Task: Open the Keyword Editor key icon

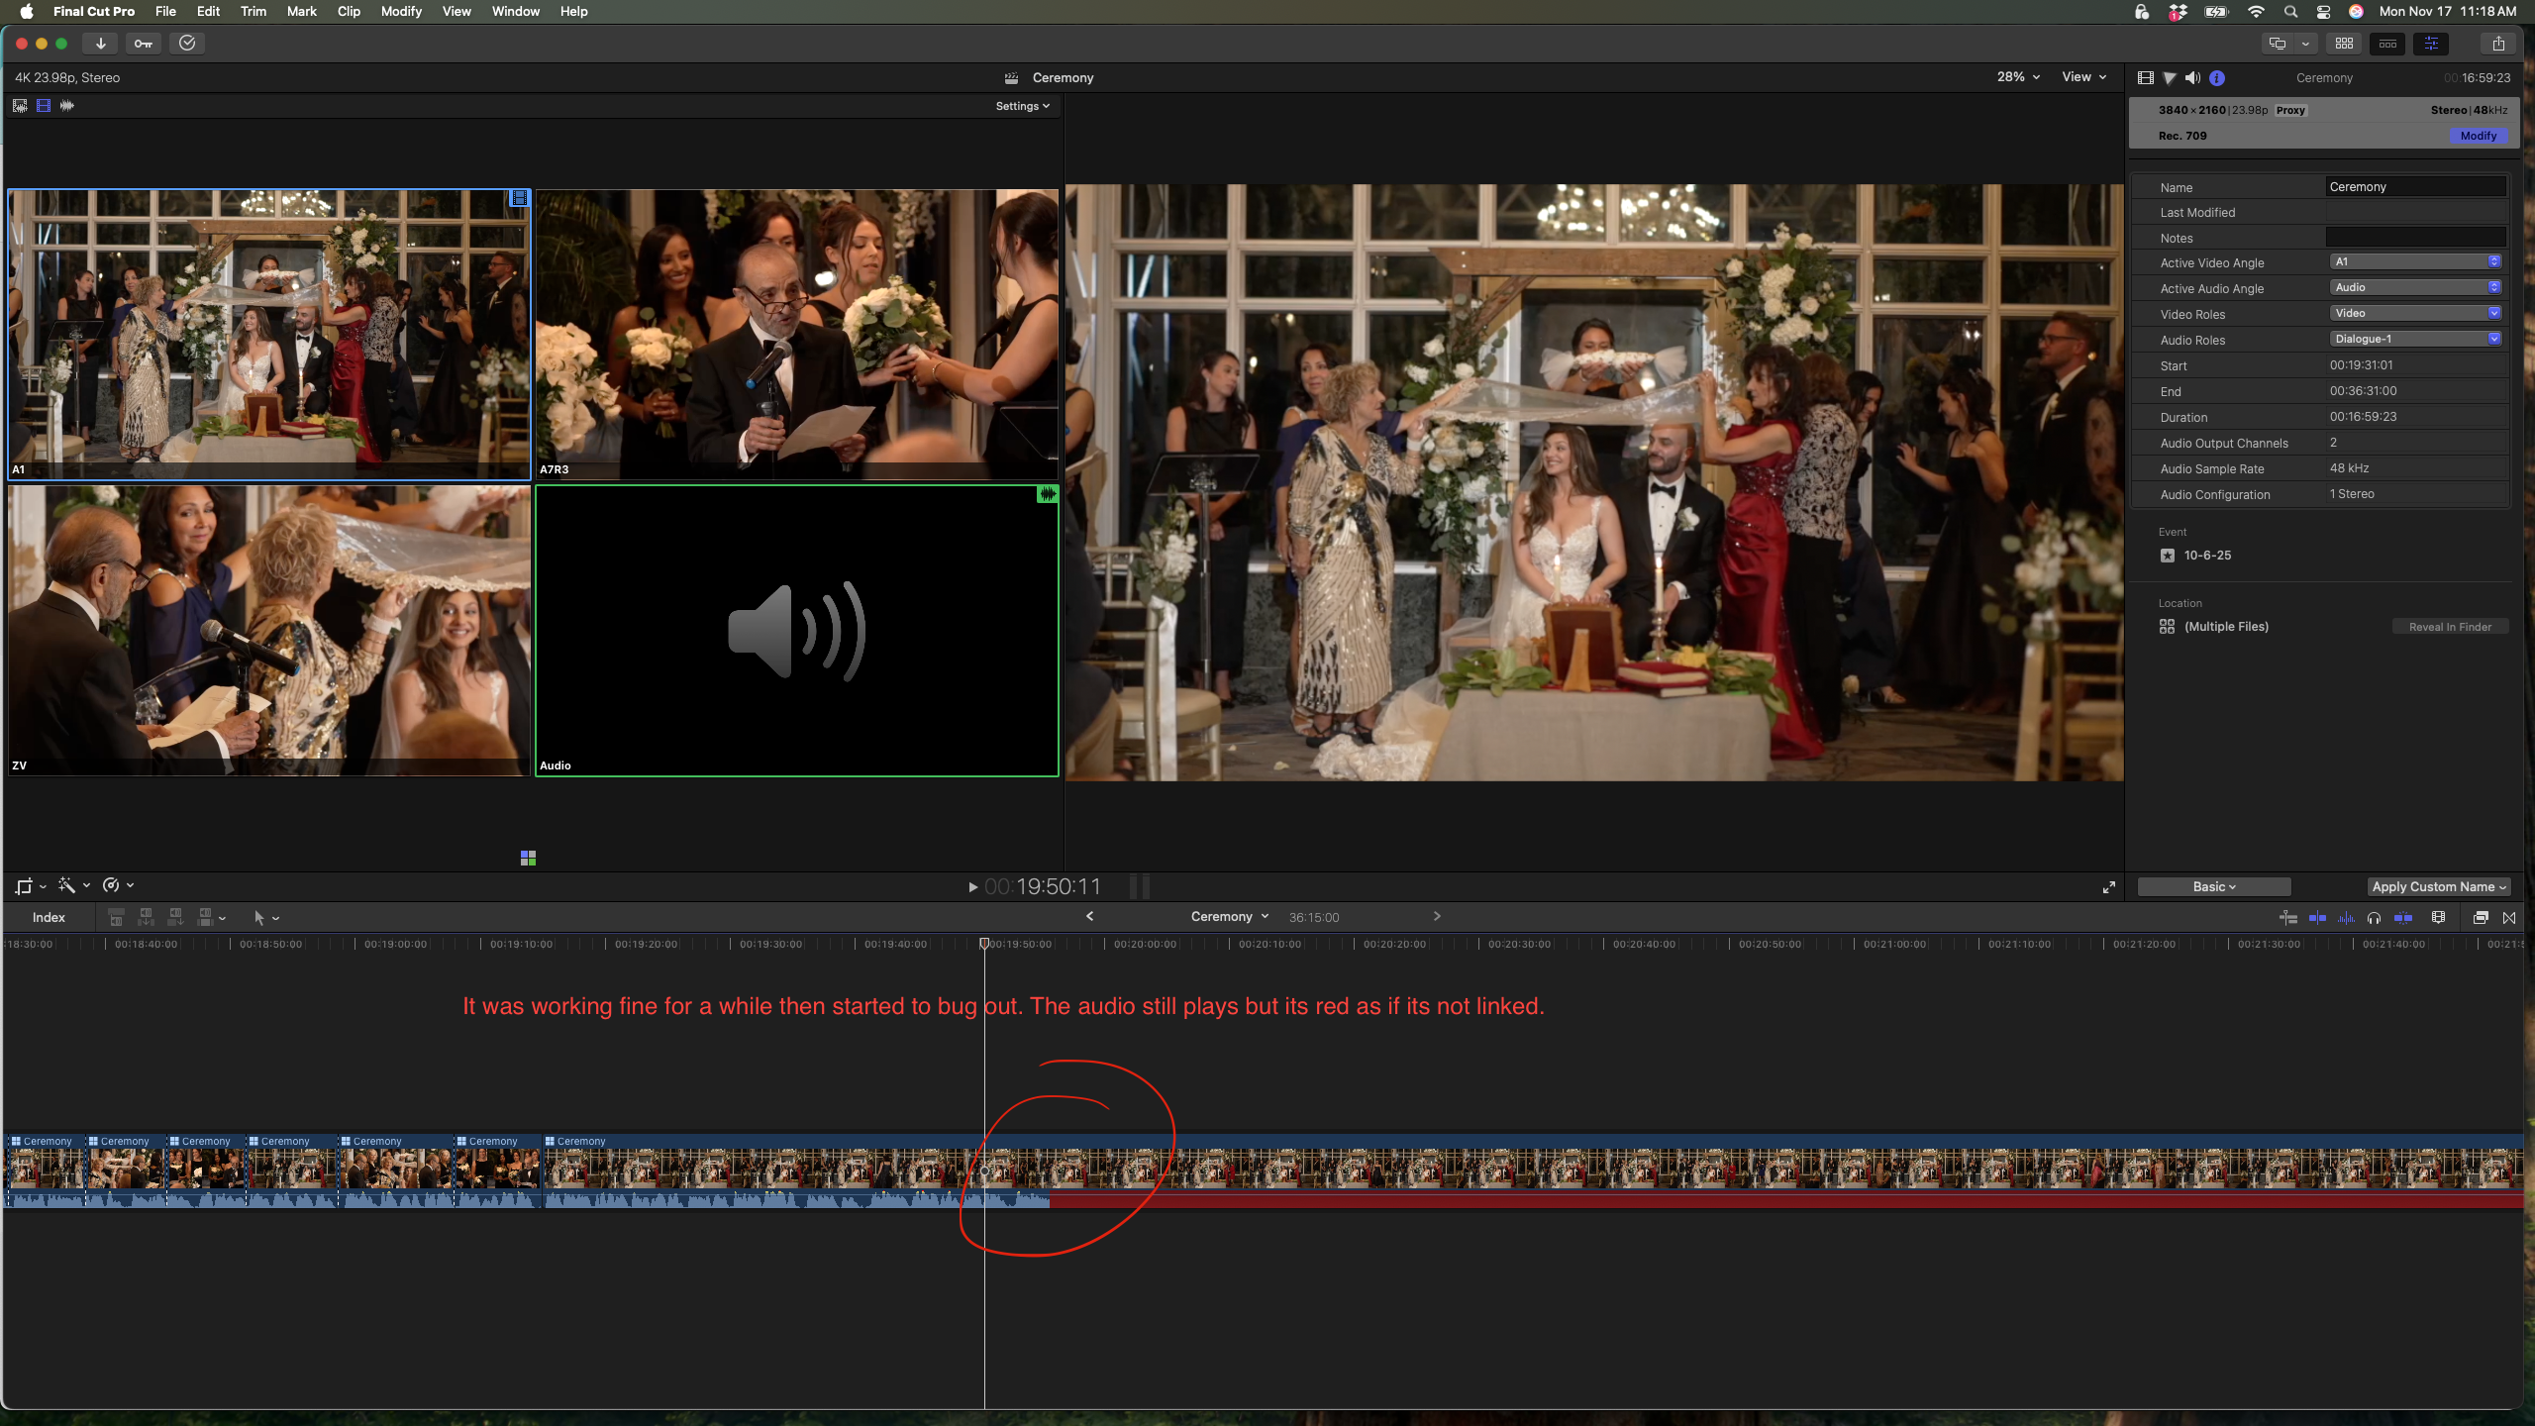Action: pyautogui.click(x=144, y=44)
